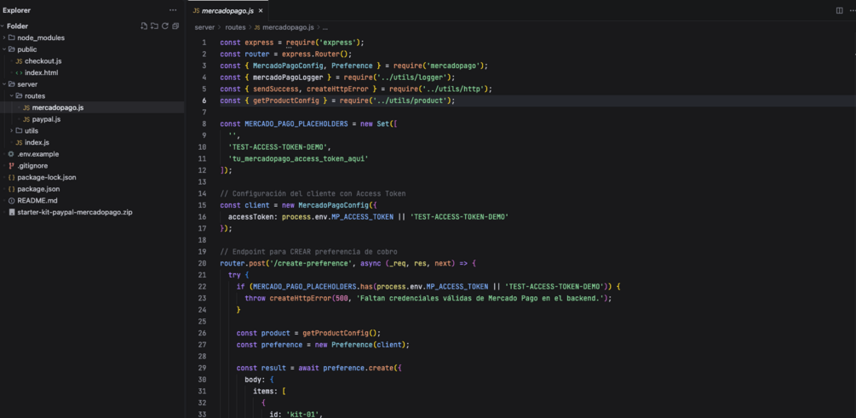Screen dimensions: 856x418
Task: Click 'createHttpError' call on line 23
Action: click(301, 298)
